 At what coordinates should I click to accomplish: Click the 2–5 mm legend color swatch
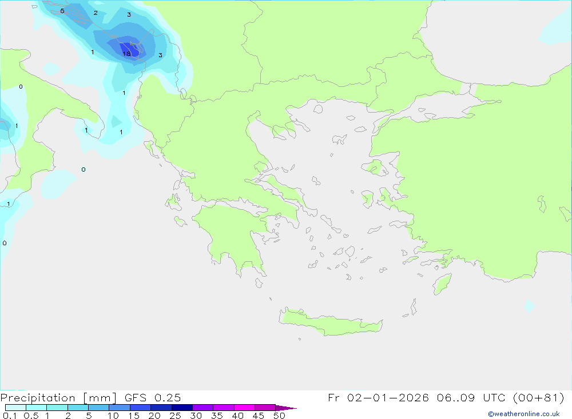pyautogui.click(x=78, y=408)
